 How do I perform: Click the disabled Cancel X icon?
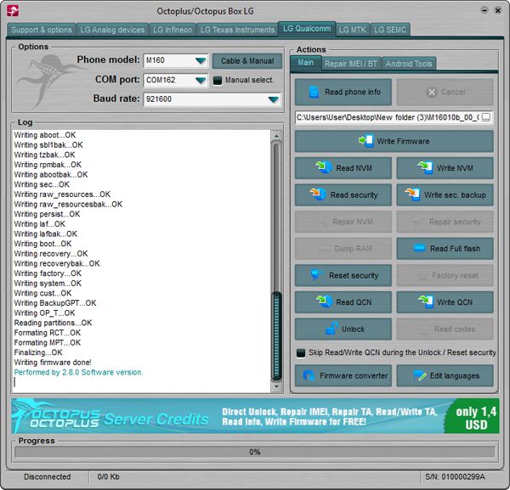coord(432,93)
